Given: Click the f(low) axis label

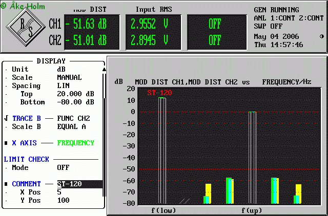Looking at the screenshot, I should 163,210.
